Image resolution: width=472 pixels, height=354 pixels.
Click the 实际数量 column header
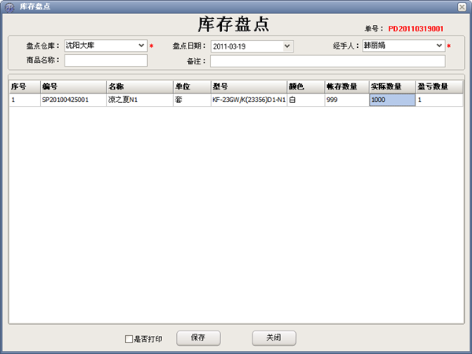(391, 86)
